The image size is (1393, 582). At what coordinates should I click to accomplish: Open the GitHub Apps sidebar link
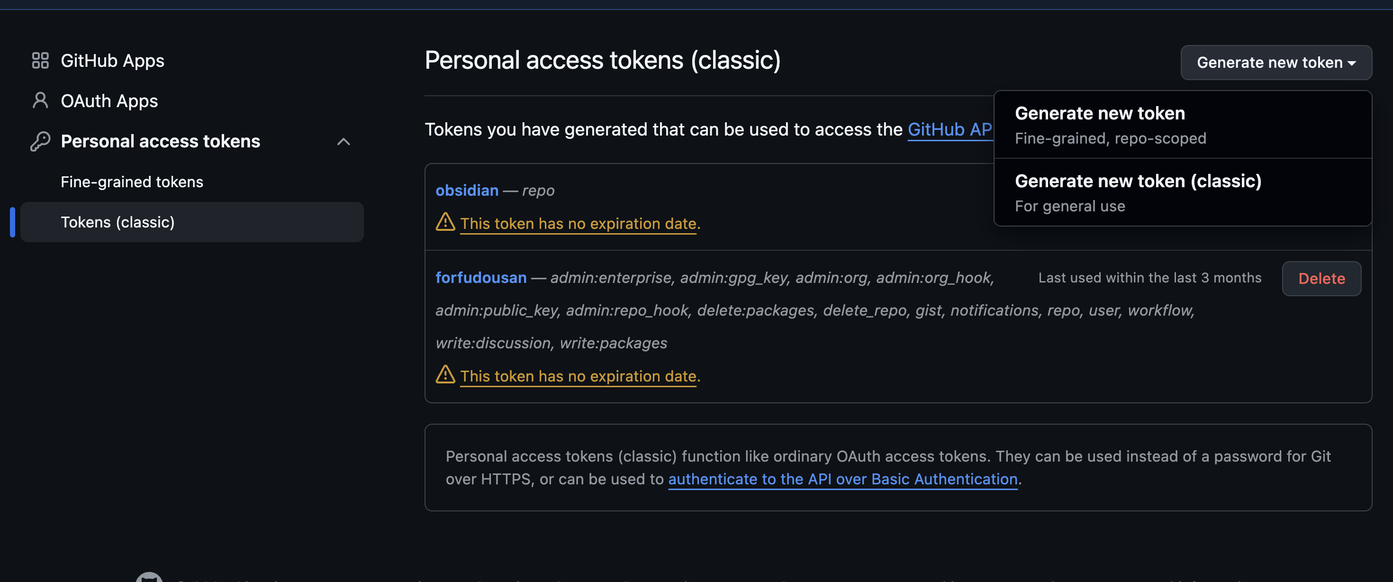click(x=112, y=61)
